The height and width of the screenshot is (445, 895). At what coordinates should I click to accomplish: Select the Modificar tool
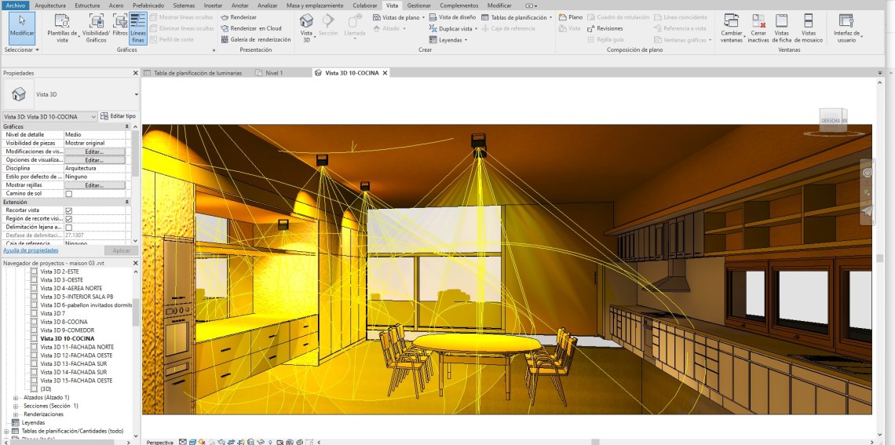[x=22, y=26]
